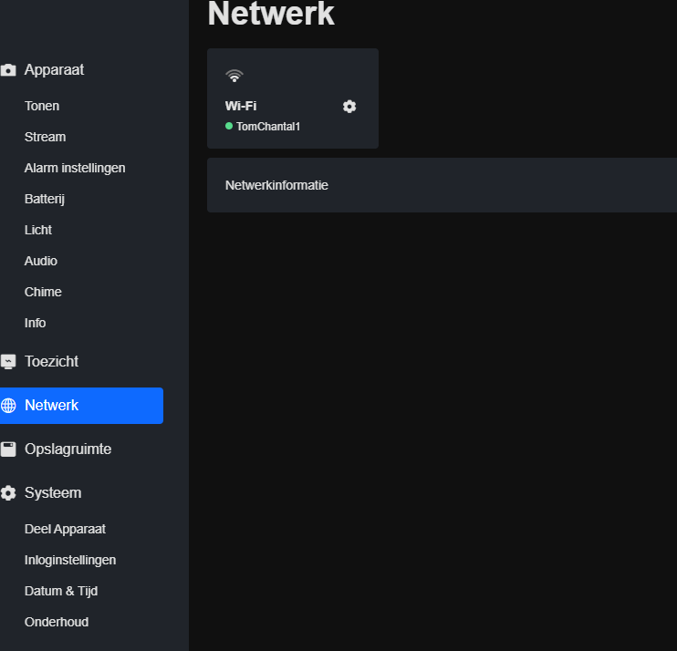677x651 pixels.
Task: Click the TomChantal1 network name
Action: 268,127
